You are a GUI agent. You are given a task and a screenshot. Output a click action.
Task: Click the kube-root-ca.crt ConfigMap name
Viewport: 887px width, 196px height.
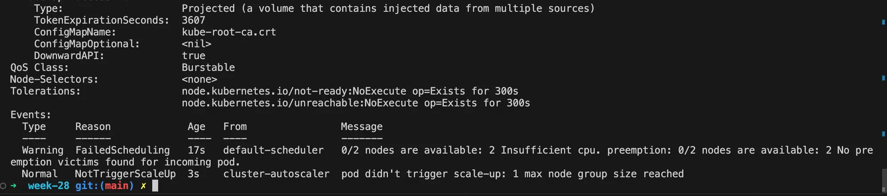tap(229, 32)
